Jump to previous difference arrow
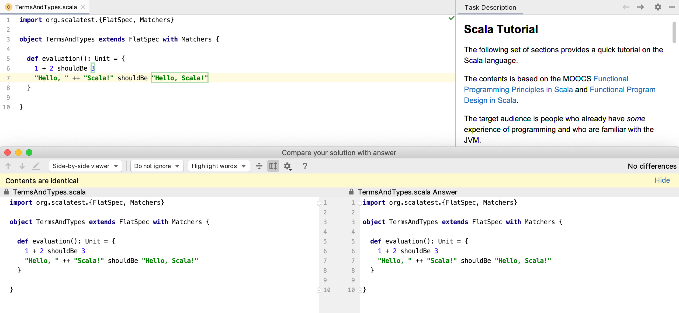This screenshot has height=313, width=679. pos(8,166)
